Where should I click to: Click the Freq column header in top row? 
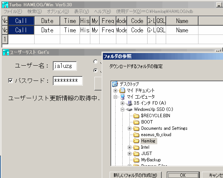coord(108,21)
